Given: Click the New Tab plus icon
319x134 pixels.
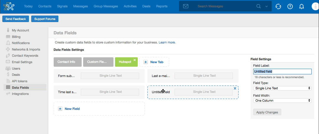Looking at the screenshot, I should pos(145,62).
